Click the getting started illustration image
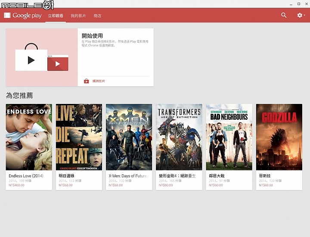Image resolution: width=310 pixels, height=237 pixels. tap(42, 57)
